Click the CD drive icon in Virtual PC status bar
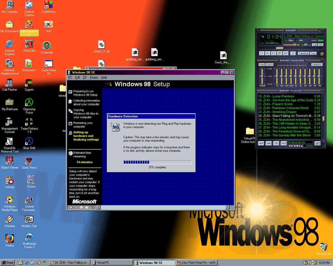This screenshot has height=266, width=333. 76,207
